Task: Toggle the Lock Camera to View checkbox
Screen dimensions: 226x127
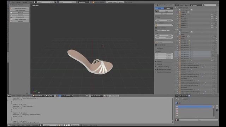Action: (x=156, y=31)
